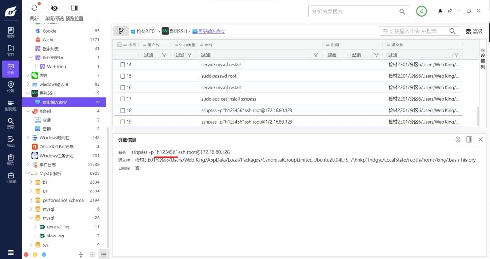Open 案件 in left sidebar
The image size is (490, 259).
pyautogui.click(x=11, y=33)
